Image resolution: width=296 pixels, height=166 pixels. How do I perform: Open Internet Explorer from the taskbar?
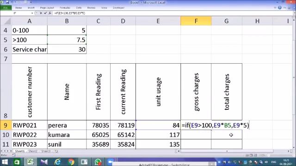coord(57,162)
